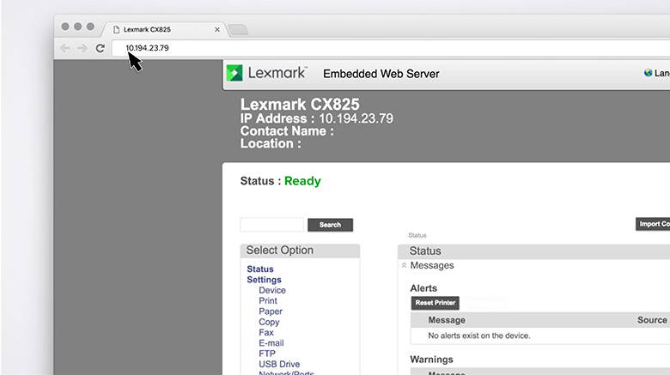
Task: Close the Lexmark CX825 browser tab
Action: (217, 30)
